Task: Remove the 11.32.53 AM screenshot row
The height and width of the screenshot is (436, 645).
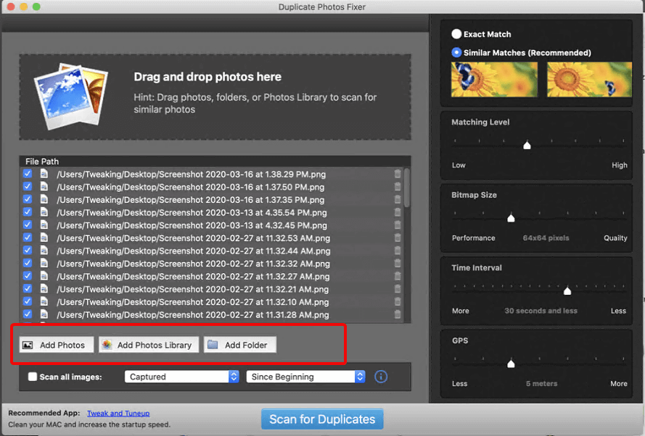Action: point(397,238)
